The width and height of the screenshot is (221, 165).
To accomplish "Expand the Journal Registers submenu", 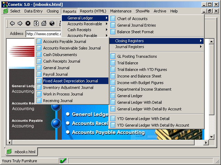I will pyautogui.click(x=156, y=47).
